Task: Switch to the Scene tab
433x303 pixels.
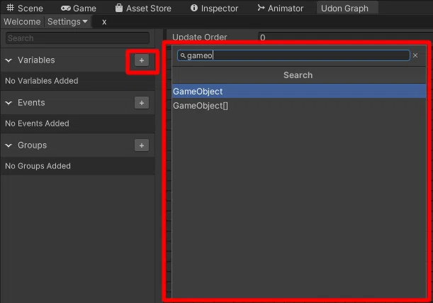Action: tap(25, 8)
